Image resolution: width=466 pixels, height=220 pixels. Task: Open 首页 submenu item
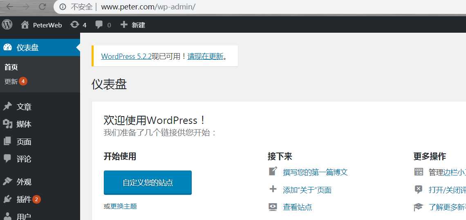(11, 67)
